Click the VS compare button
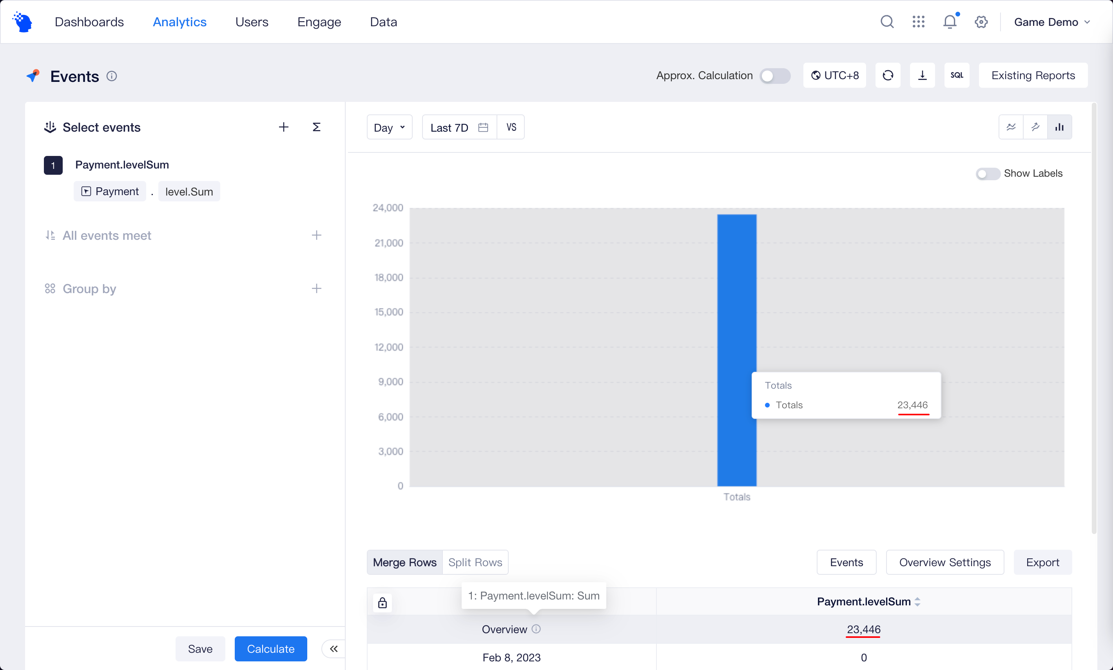1113x670 pixels. point(511,127)
